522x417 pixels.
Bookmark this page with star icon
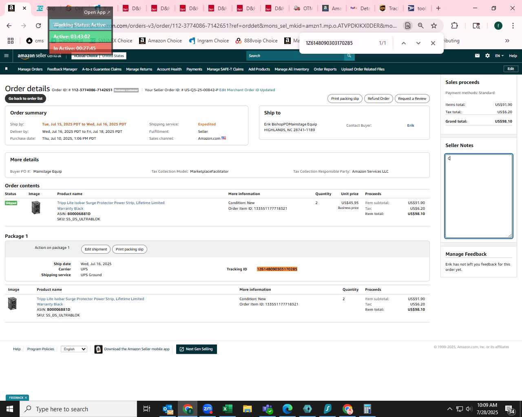click(434, 26)
